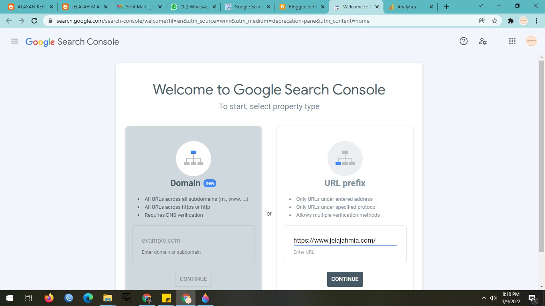The image size is (545, 306).
Task: Bookmark this page with the star
Action: coord(495,21)
